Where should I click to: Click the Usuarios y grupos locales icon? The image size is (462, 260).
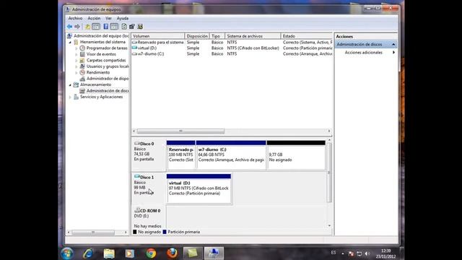(x=82, y=66)
